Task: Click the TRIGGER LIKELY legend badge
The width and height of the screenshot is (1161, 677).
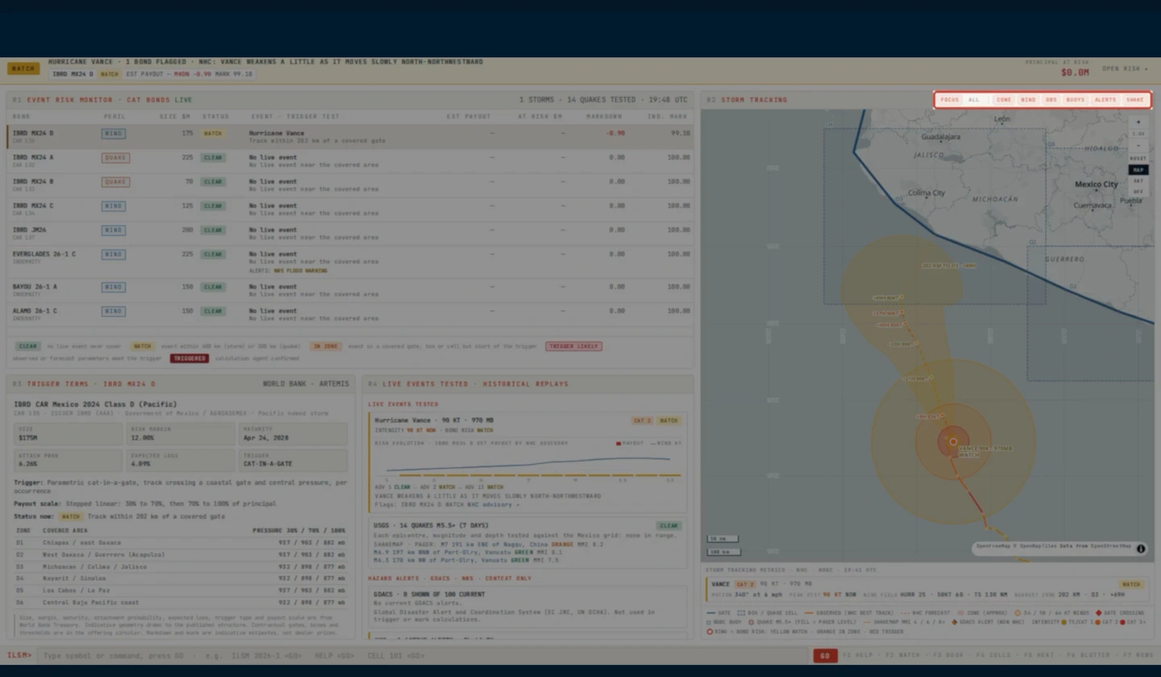Action: (573, 347)
